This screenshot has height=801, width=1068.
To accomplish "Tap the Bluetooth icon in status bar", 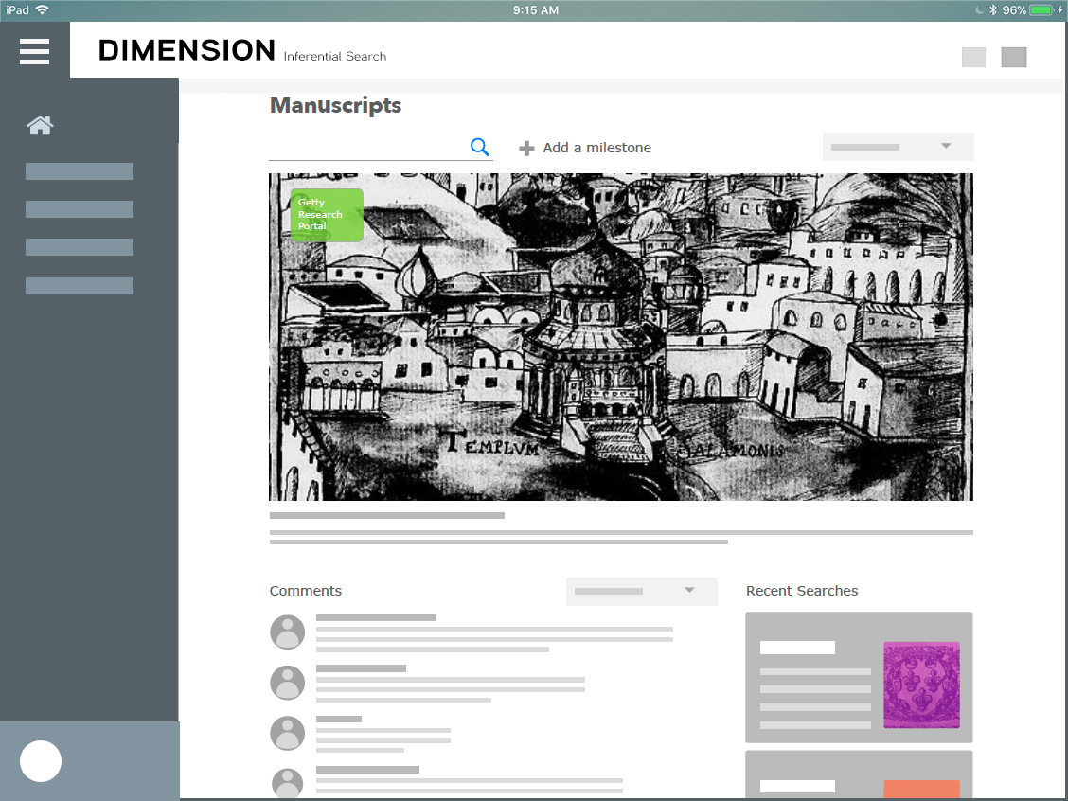I will pyautogui.click(x=993, y=10).
